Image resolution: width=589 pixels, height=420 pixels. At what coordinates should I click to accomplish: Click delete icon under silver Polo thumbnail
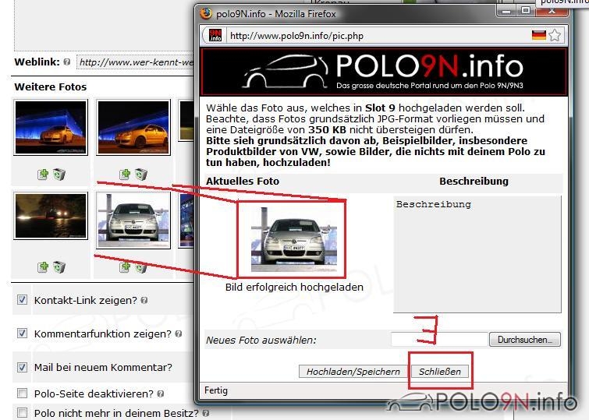pyautogui.click(x=141, y=266)
